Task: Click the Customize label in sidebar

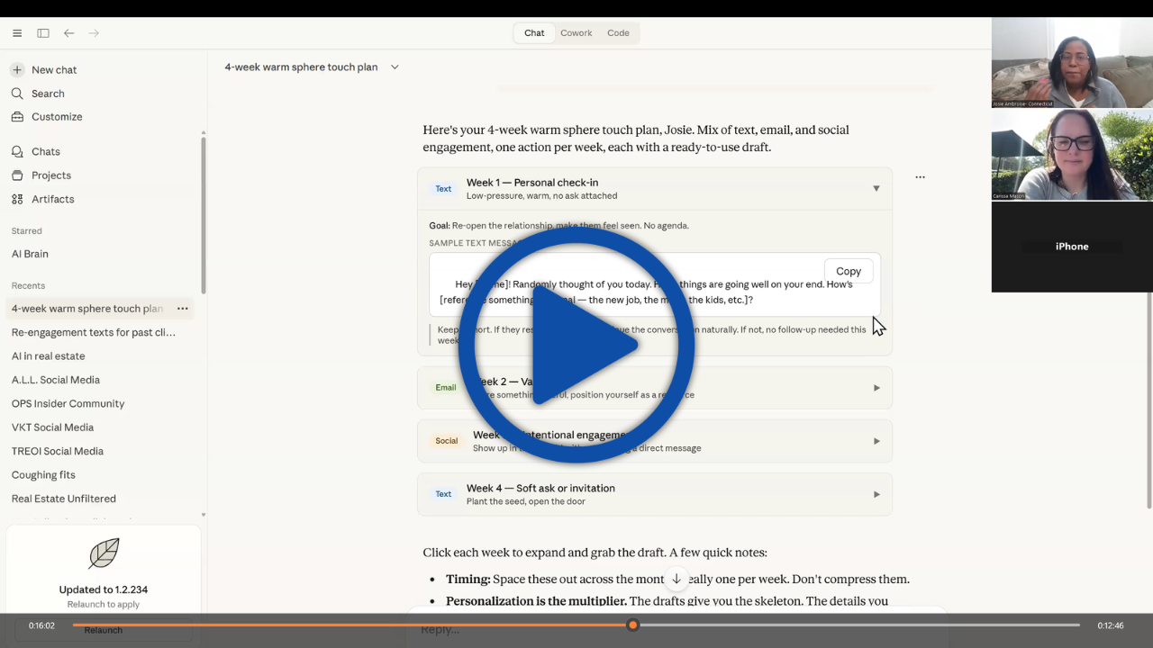Action: tap(57, 117)
